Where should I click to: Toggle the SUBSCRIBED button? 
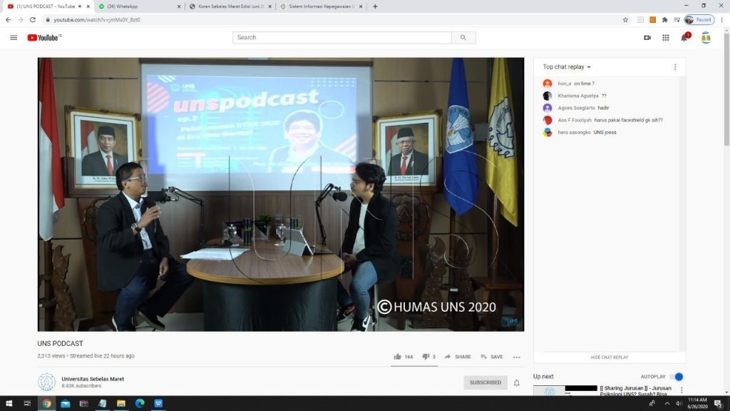pyautogui.click(x=485, y=382)
